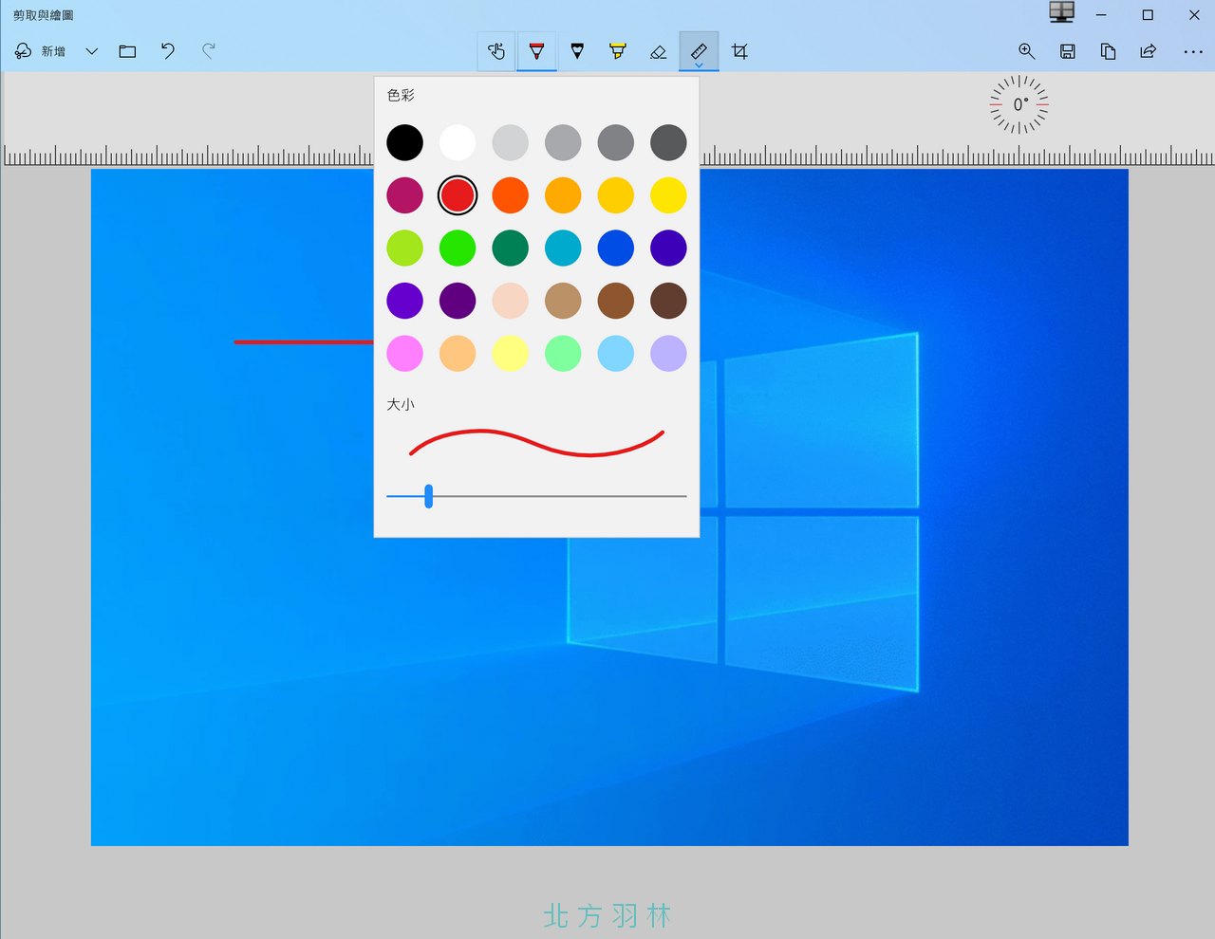
Task: Pick the medium gray swatch in top row
Action: coord(563,142)
